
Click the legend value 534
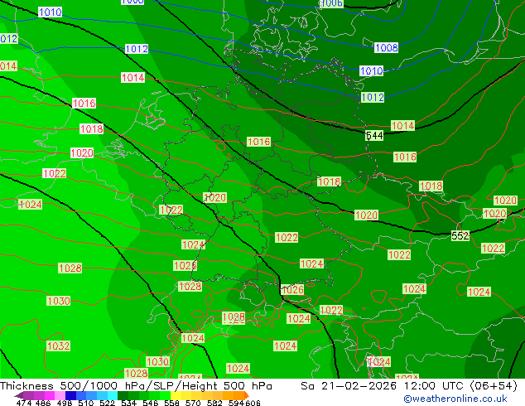point(128,403)
